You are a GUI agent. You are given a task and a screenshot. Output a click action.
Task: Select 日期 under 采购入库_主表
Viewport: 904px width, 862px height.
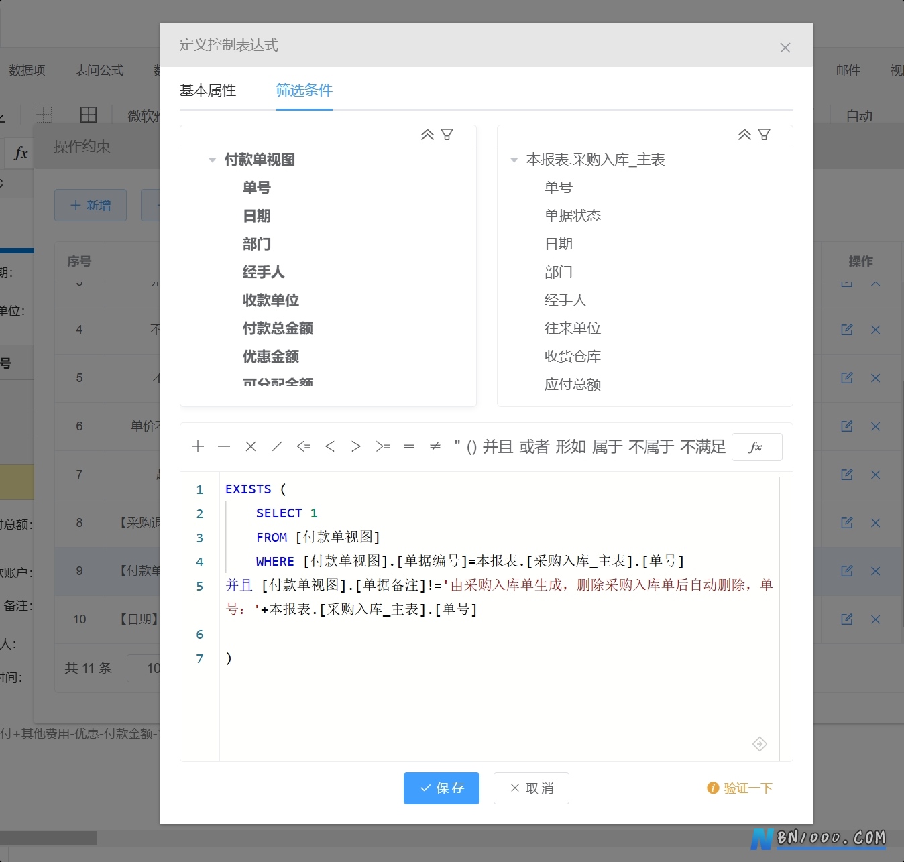[x=559, y=244]
